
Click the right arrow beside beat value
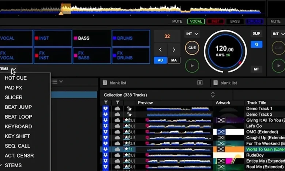click(x=174, y=49)
